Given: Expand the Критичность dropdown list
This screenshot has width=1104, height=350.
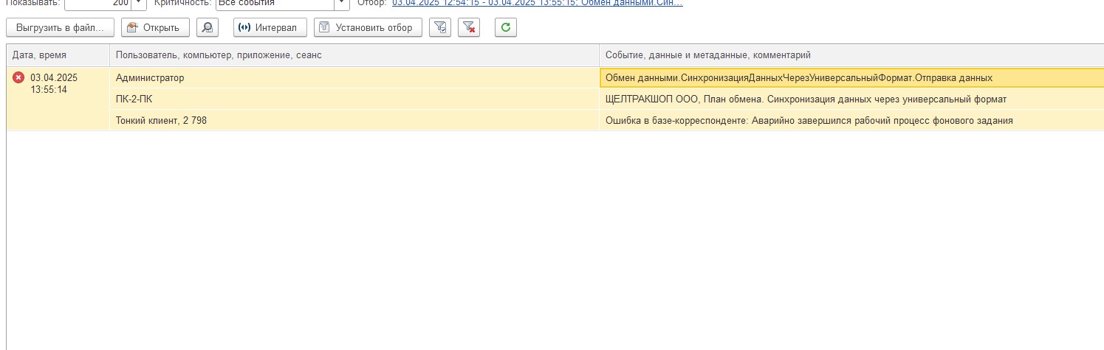Looking at the screenshot, I should pyautogui.click(x=342, y=3).
